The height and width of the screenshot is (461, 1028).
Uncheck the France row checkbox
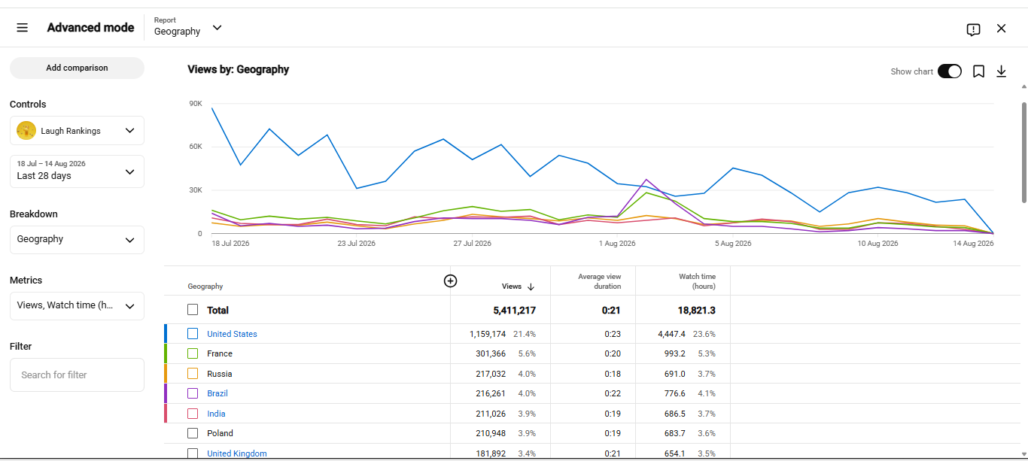coord(193,353)
